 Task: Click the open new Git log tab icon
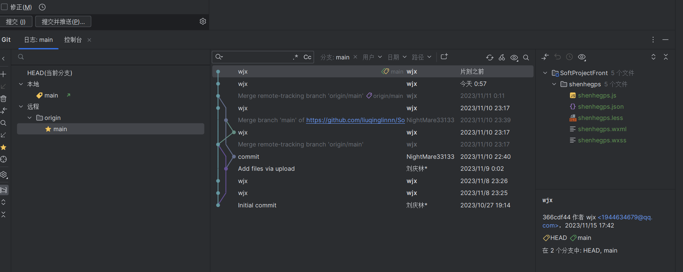tap(444, 57)
